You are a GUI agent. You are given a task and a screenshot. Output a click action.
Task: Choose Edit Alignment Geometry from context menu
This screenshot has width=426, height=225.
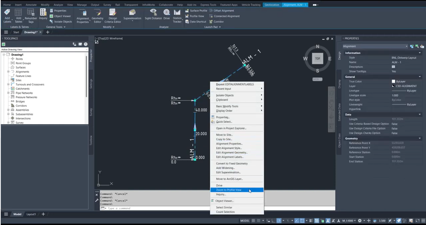(x=231, y=153)
